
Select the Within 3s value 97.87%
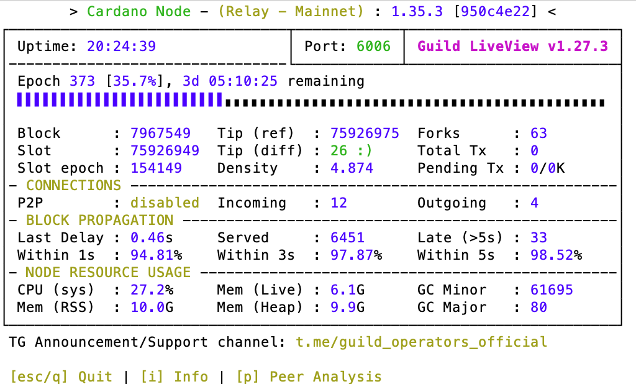pos(356,255)
